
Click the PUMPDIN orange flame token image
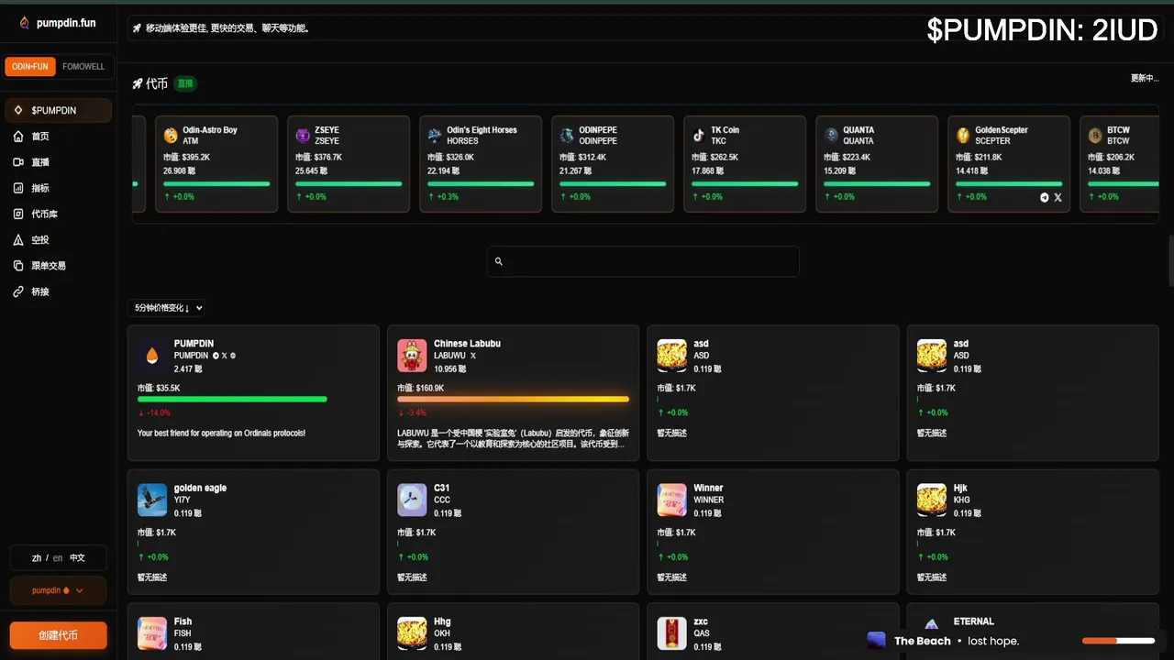pyautogui.click(x=152, y=356)
